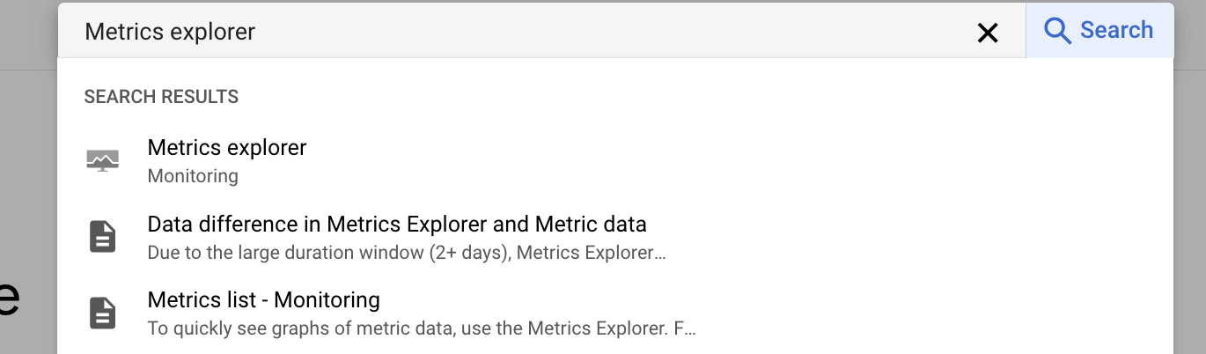This screenshot has width=1206, height=354.
Task: Clear the search text with the X icon
Action: pos(988,33)
